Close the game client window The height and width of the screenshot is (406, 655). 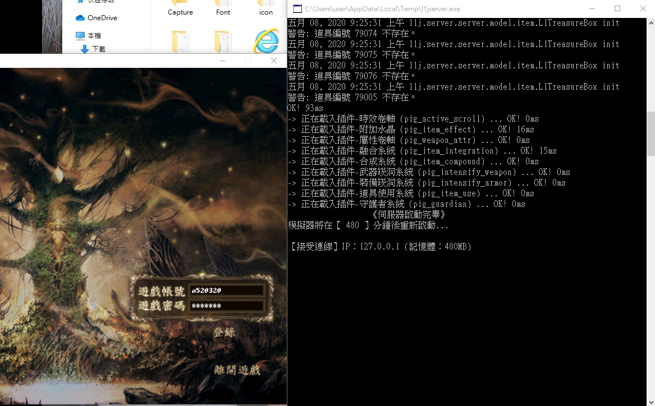[273, 61]
